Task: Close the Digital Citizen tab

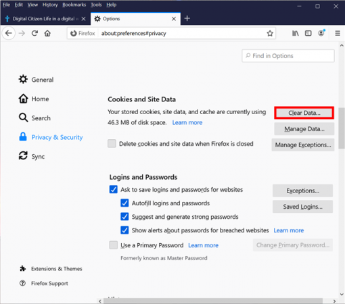Action: click(x=83, y=19)
